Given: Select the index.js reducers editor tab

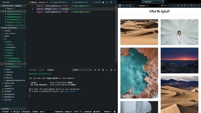Looking at the screenshot, I should point(38,2).
